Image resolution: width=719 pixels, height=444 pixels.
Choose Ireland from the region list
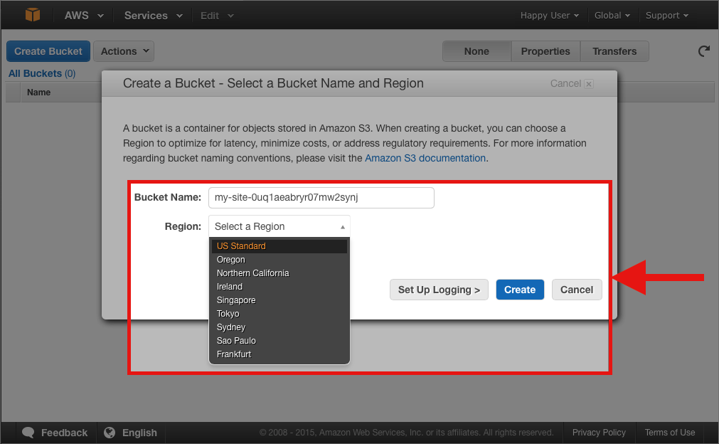coord(279,287)
